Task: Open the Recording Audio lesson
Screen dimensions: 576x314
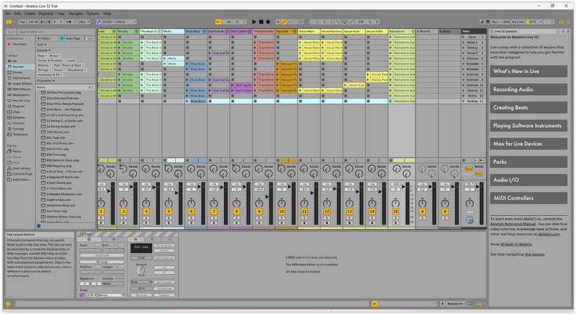Action: [x=528, y=89]
